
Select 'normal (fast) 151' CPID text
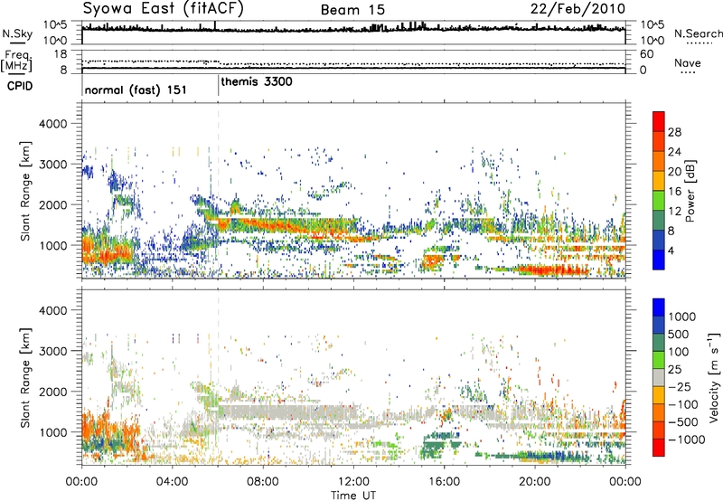pos(136,90)
